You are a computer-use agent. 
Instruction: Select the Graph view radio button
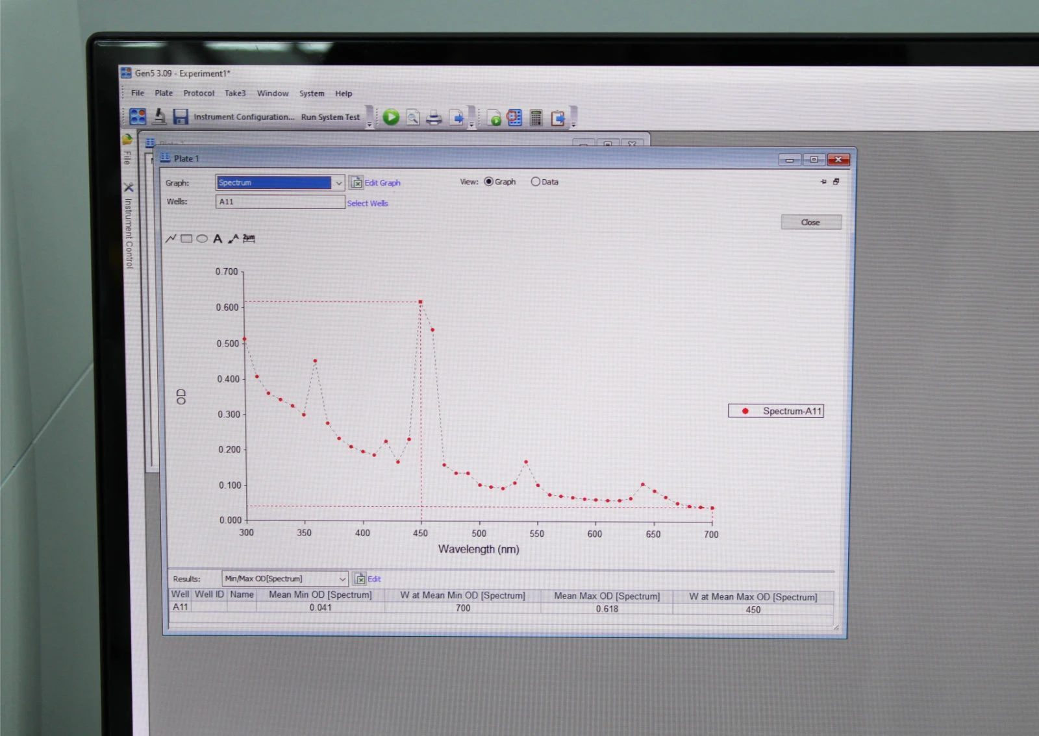point(489,182)
